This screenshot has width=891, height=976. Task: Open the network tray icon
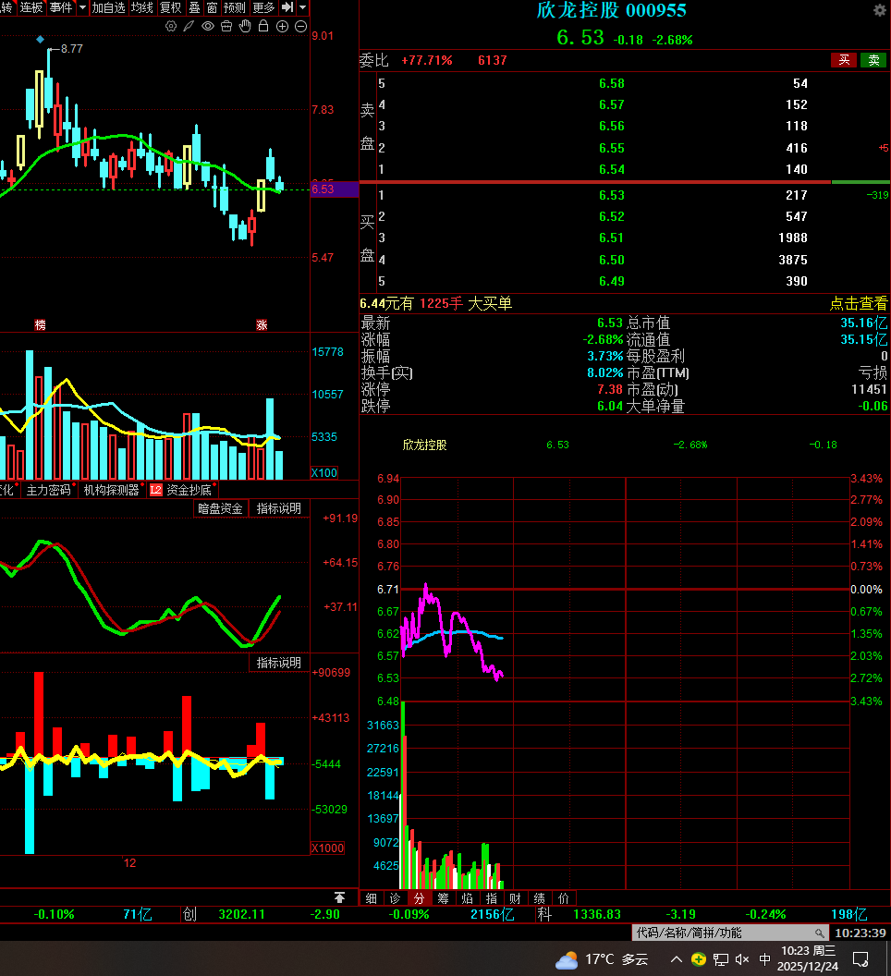coord(720,959)
